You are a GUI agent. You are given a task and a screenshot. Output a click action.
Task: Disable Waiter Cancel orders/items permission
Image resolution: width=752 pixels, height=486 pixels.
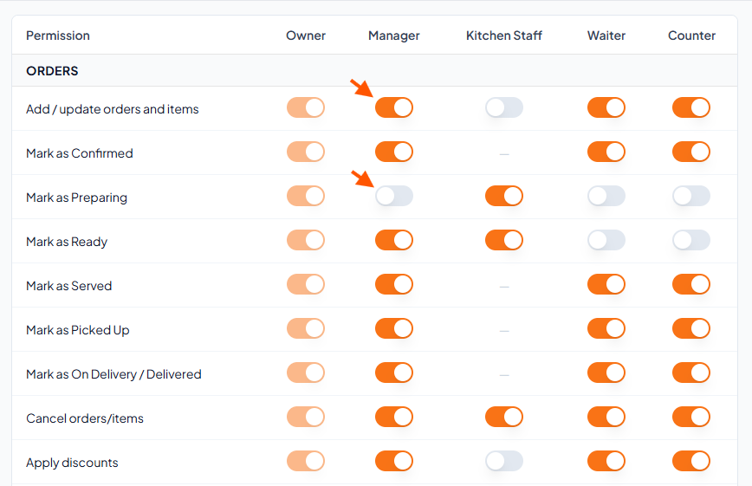coord(606,417)
